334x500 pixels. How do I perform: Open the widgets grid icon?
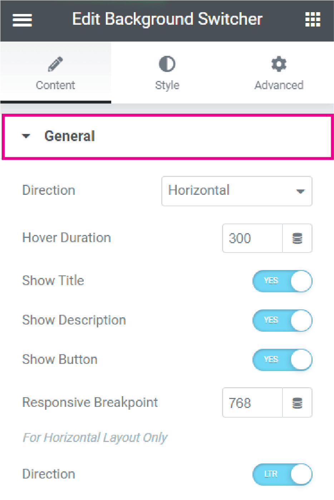click(x=313, y=20)
